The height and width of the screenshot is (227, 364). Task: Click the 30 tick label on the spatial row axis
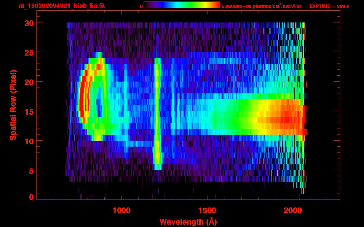tap(29, 23)
